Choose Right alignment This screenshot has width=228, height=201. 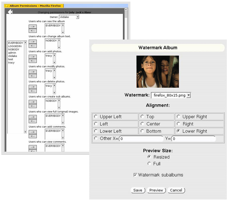coord(178,124)
